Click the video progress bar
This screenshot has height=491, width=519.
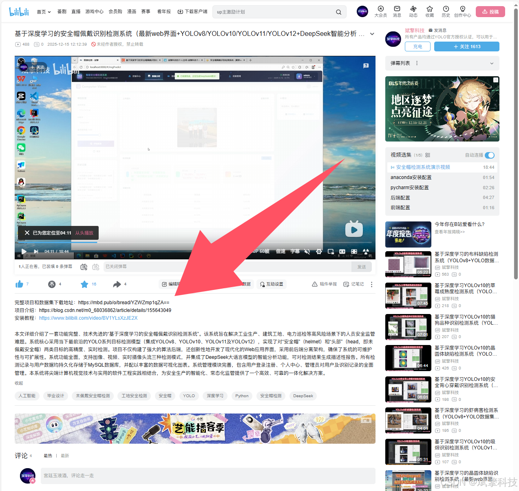(195, 242)
